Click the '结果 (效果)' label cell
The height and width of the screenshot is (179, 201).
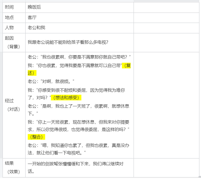coord(14,168)
